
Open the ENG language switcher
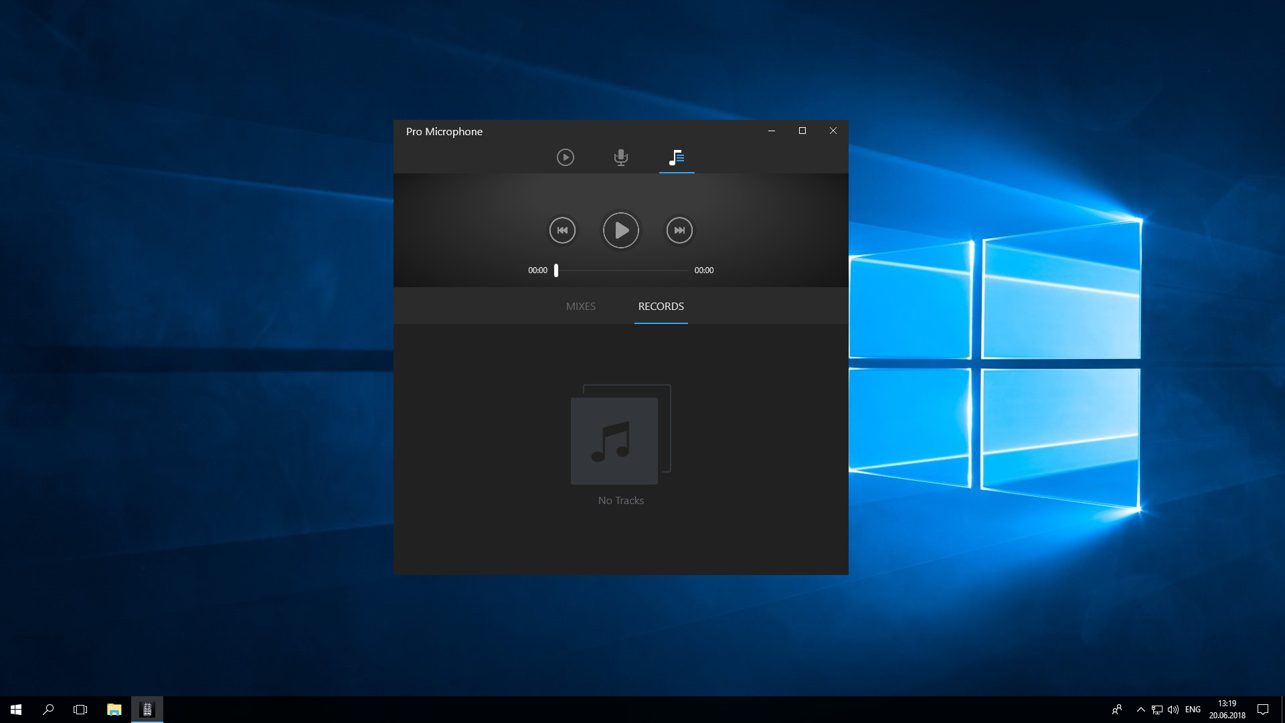point(1193,709)
